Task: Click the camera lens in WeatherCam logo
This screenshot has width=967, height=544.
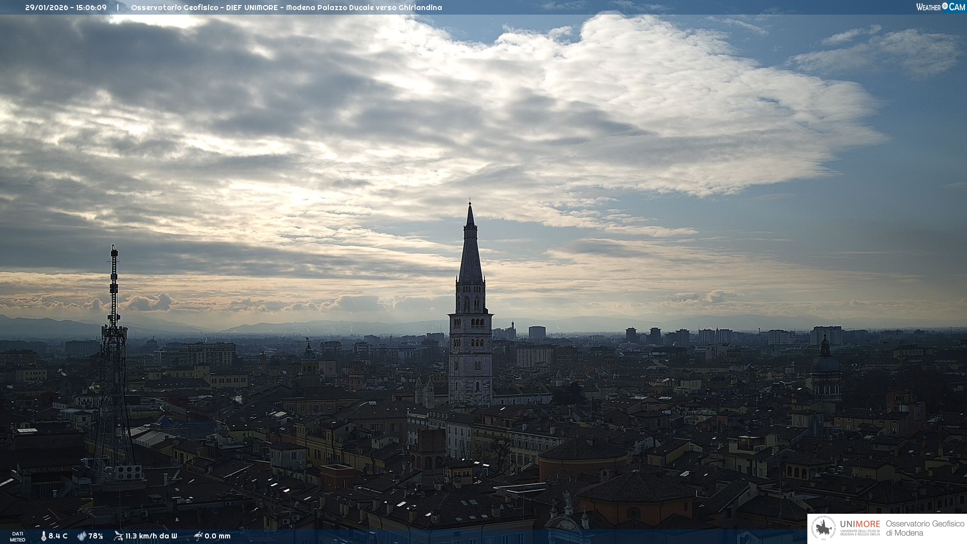Action: click(945, 6)
